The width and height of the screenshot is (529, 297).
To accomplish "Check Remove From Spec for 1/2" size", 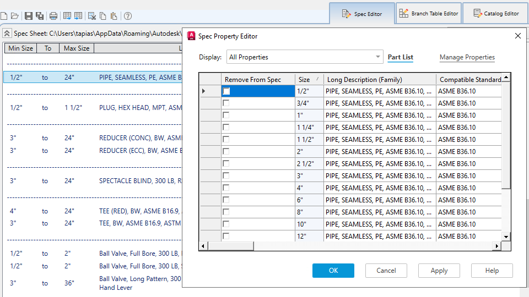I will pos(226,91).
